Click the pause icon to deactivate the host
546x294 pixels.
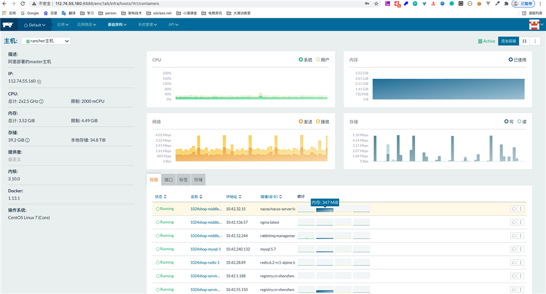pyautogui.click(x=524, y=41)
